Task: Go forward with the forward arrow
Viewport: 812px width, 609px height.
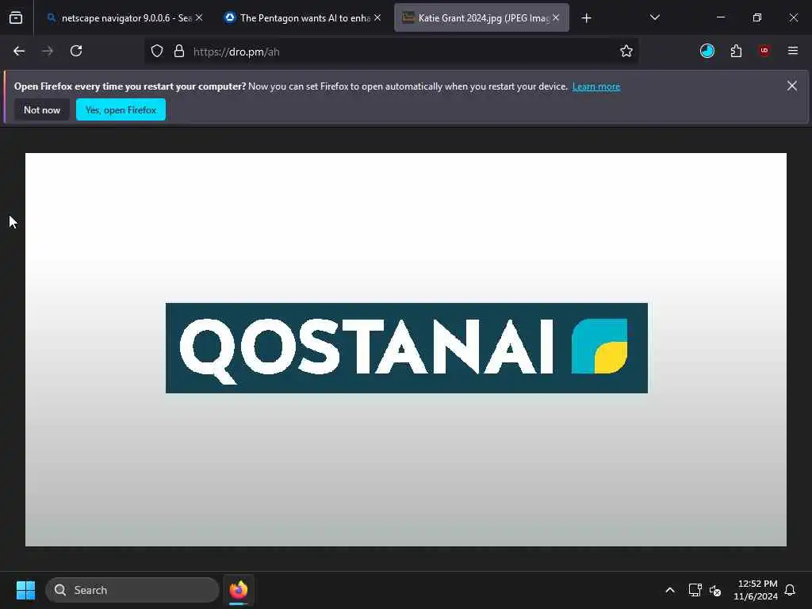Action: pyautogui.click(x=48, y=52)
